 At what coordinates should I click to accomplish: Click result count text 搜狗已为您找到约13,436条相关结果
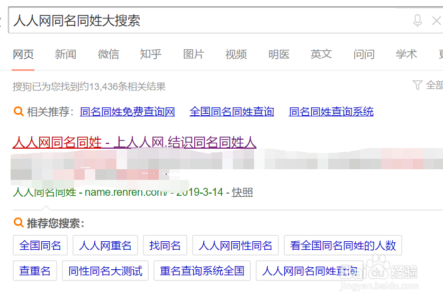[x=89, y=86]
